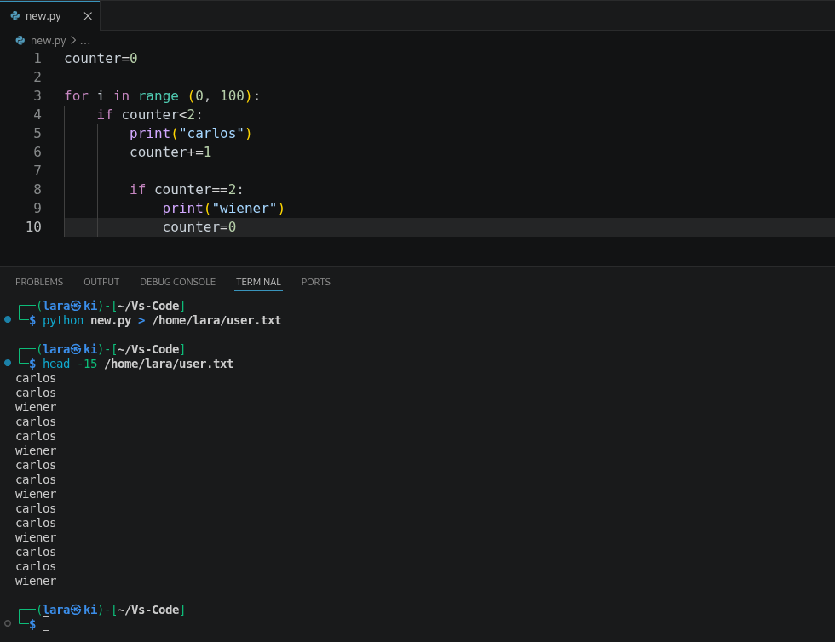Click '/home/lara/user.txt' in the head command
The width and height of the screenshot is (835, 642).
[169, 364]
